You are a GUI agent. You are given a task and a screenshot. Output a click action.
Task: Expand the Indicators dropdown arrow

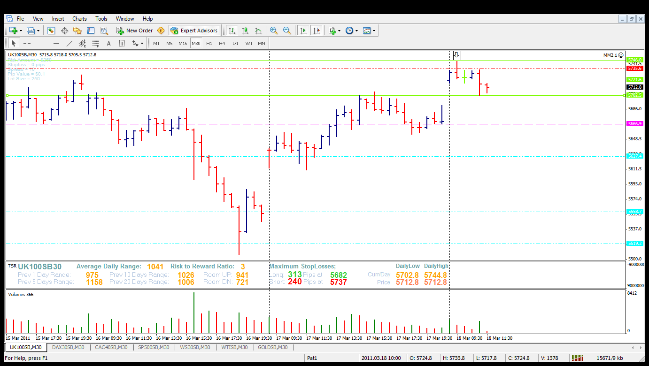(339, 31)
